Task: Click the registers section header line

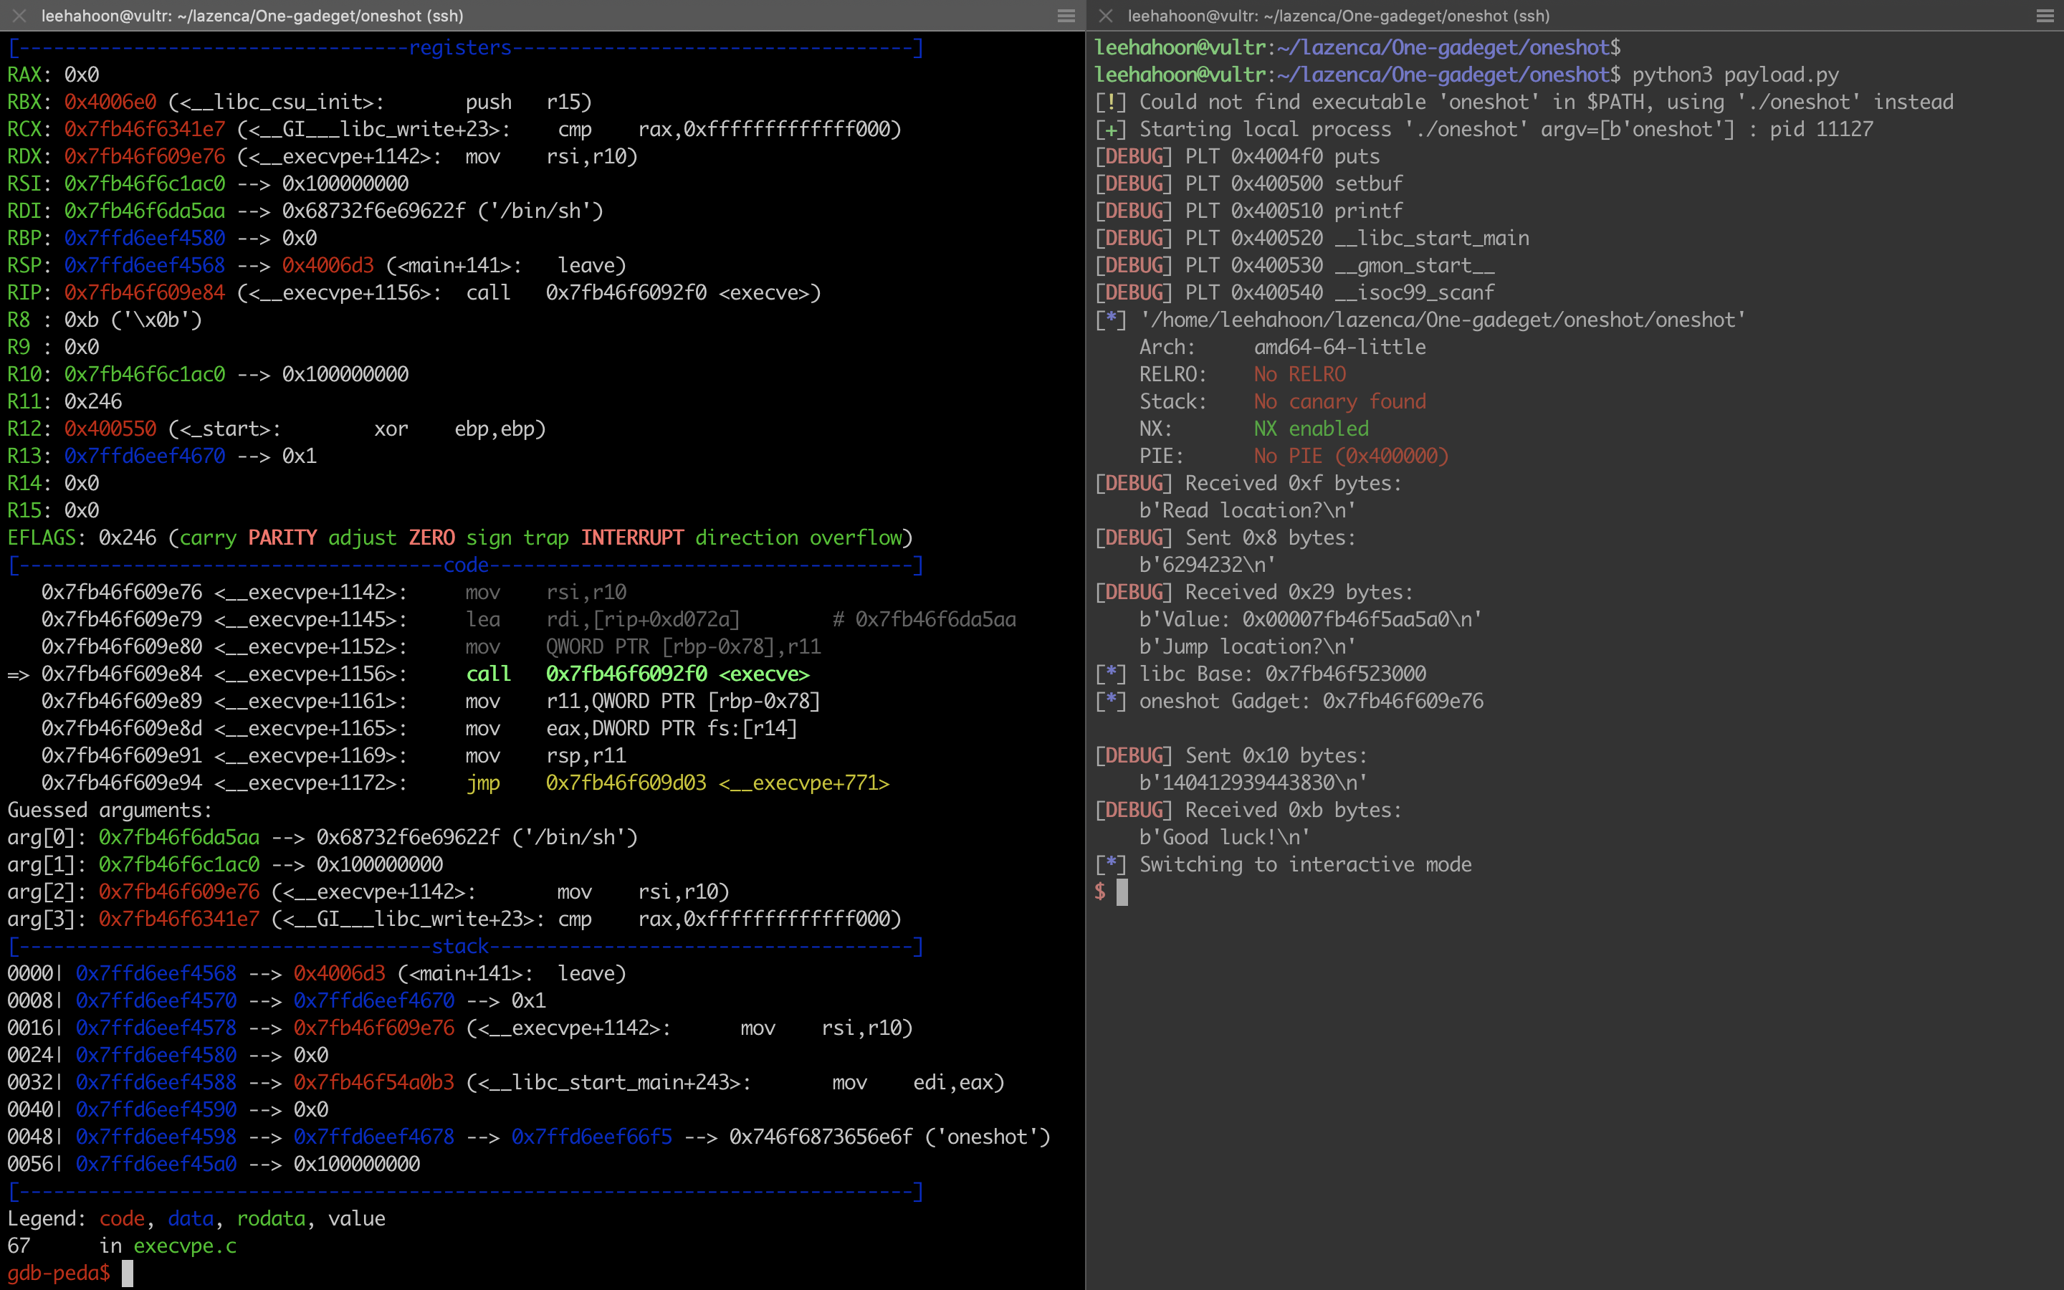Action: coord(461,48)
